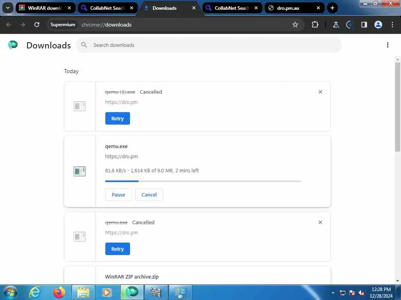
Task: Click the scrollbar down arrow
Action: [x=397, y=281]
